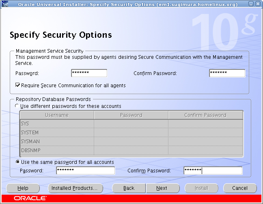263x204 pixels.
Task: Click the Specify Security Options heading
Action: point(61,35)
